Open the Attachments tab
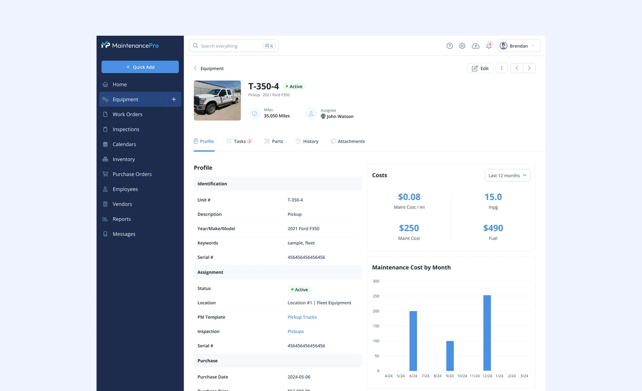The width and height of the screenshot is (642, 391). click(x=348, y=141)
